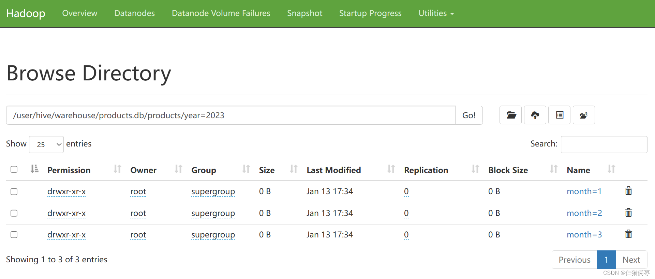Sort by Permission column arrows
655x279 pixels.
(117, 169)
